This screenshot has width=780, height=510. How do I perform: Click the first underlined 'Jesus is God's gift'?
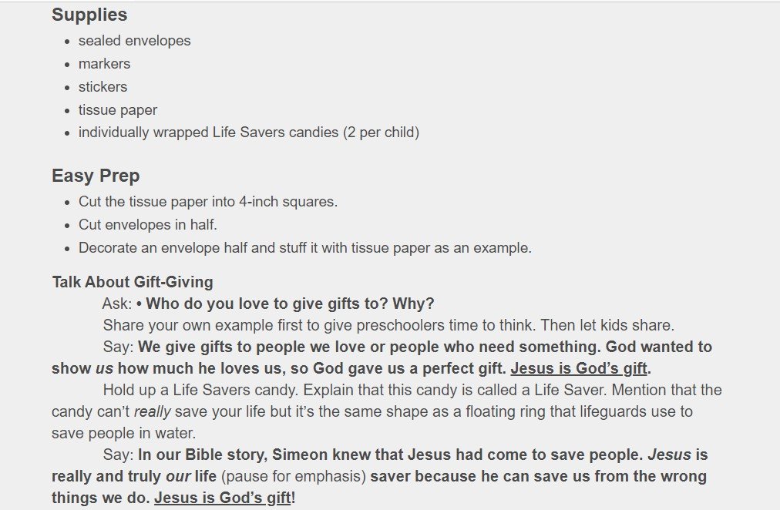click(579, 368)
